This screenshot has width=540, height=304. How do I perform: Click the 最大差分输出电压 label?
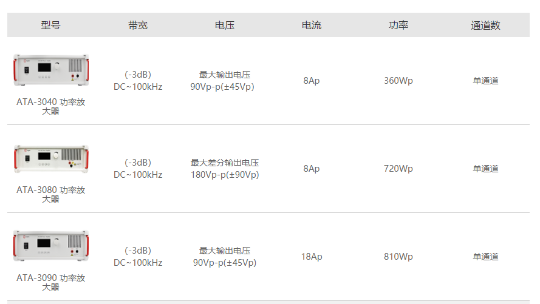click(x=225, y=163)
